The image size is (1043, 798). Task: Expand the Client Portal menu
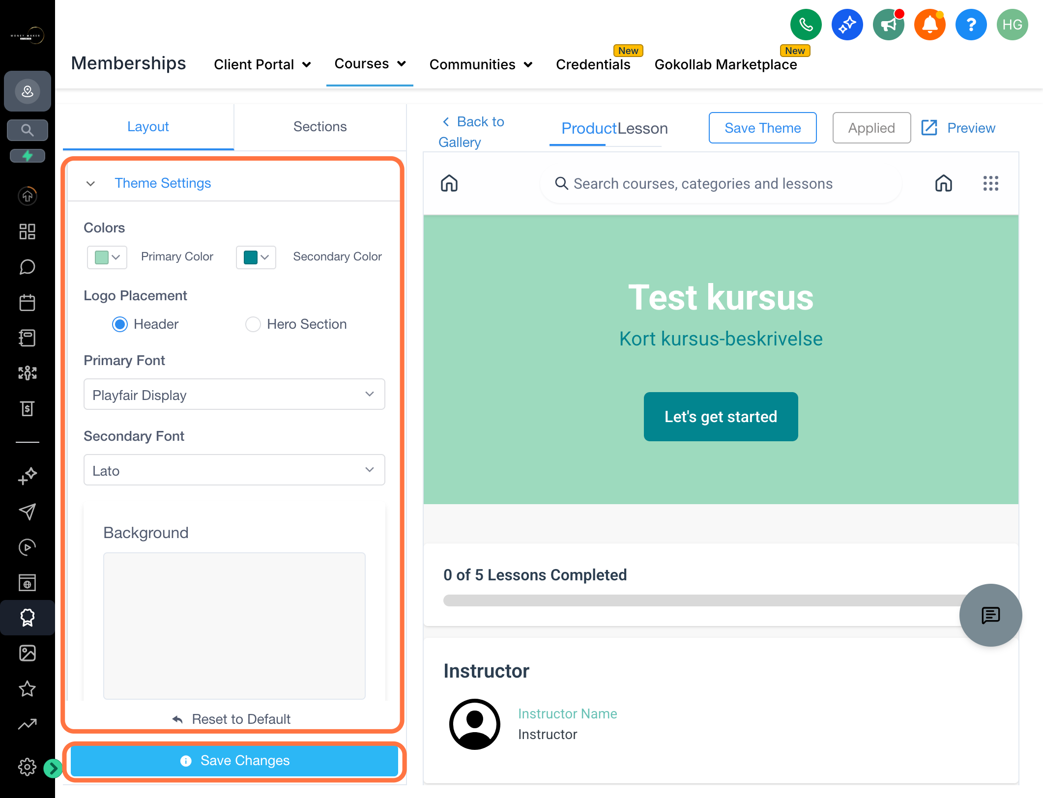(x=262, y=64)
